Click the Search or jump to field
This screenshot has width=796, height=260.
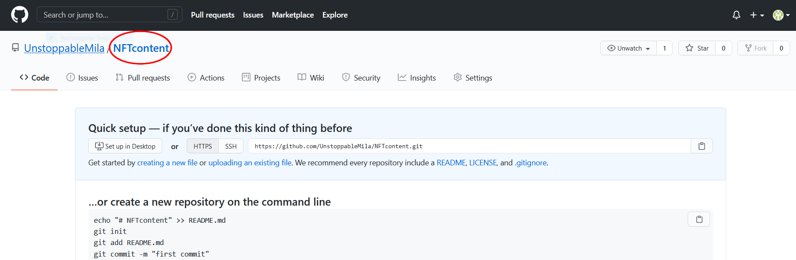[x=110, y=15]
